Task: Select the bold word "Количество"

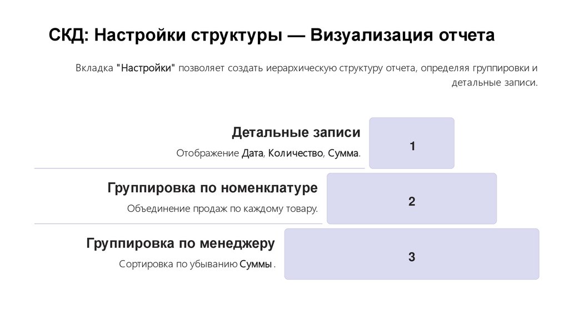Action: [x=295, y=153]
